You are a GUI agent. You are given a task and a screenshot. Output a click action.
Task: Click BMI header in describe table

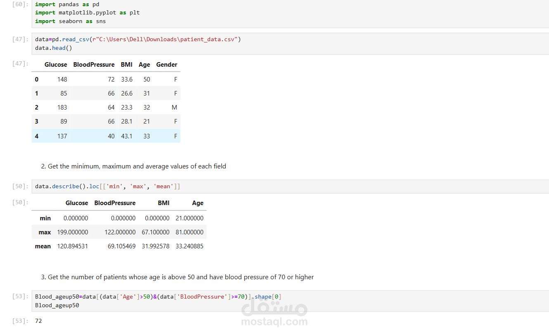(163, 203)
